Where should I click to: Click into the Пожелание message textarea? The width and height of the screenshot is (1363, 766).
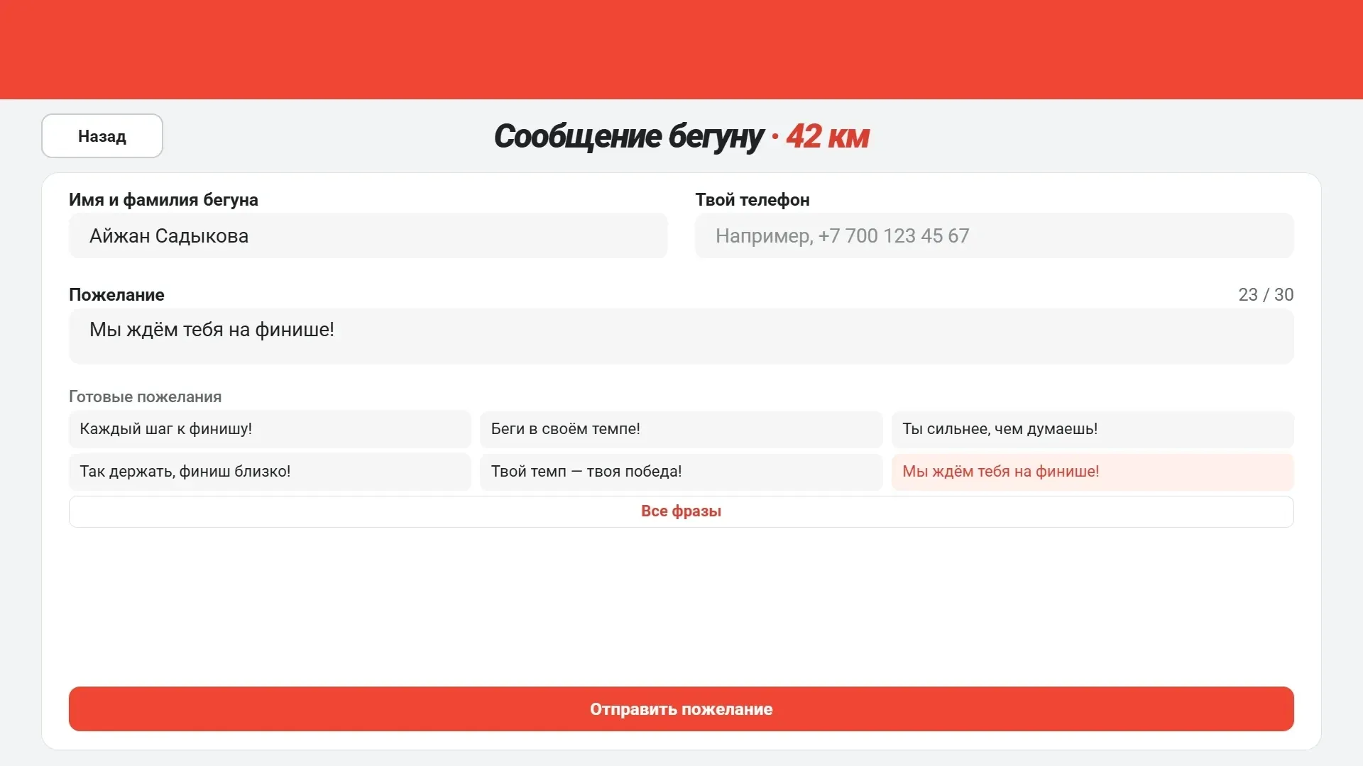[681, 336]
